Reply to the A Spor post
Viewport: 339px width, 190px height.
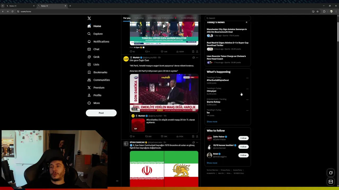132,52
